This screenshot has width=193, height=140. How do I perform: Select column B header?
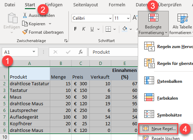[61, 64]
